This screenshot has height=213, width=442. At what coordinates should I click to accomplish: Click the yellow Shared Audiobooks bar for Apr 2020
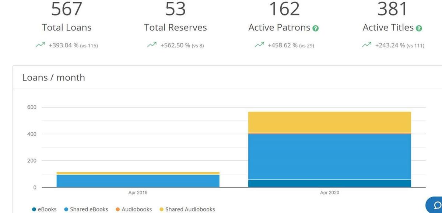tap(330, 122)
